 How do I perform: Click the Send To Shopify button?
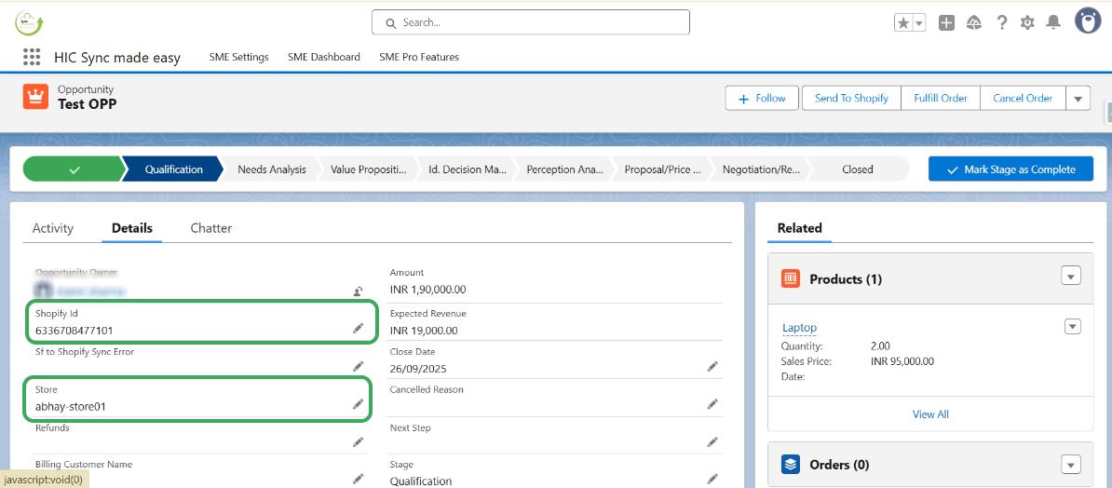(x=851, y=98)
